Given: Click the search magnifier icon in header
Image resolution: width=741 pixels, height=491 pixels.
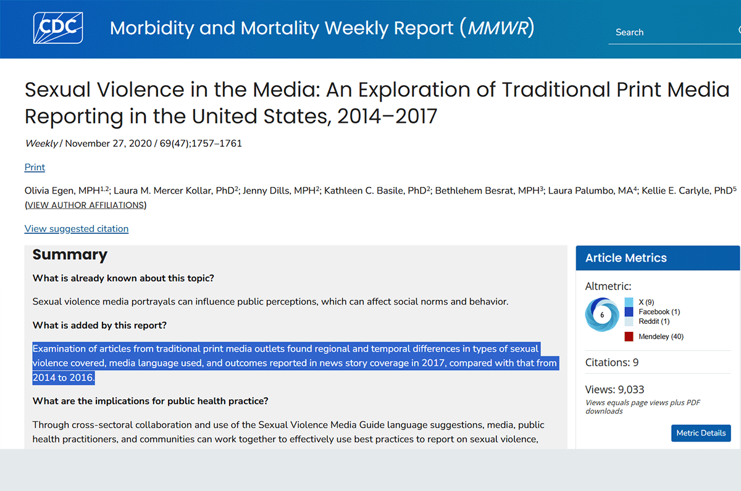Looking at the screenshot, I should pos(738,31).
